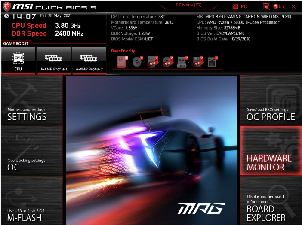The height and width of the screenshot is (225, 302).
Task: Close the BIOS with the X icon
Action: (x=293, y=7)
